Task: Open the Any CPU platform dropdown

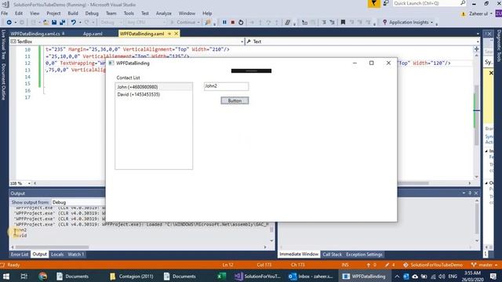Action: tap(146, 23)
